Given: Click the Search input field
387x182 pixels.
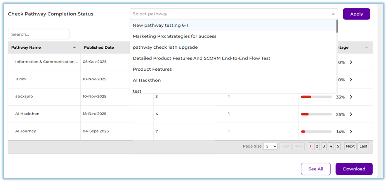Looking at the screenshot, I should [38, 34].
